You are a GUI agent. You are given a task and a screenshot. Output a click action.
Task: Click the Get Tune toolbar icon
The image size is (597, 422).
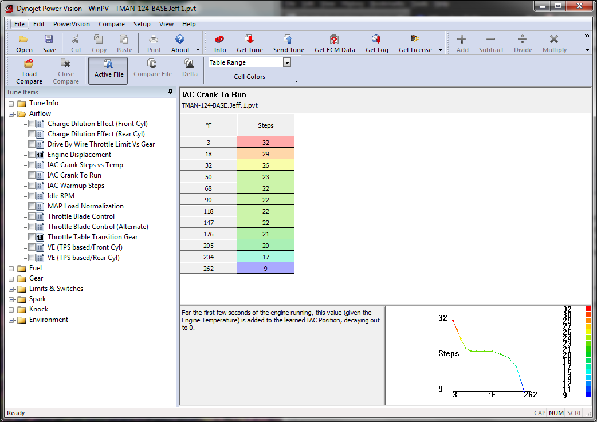250,40
